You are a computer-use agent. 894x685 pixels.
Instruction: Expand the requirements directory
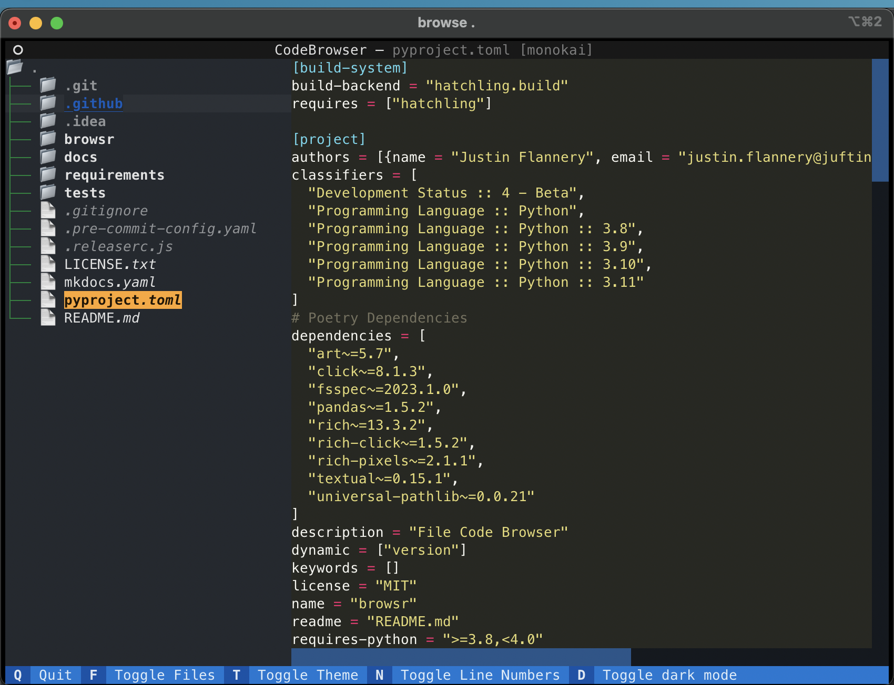pos(115,175)
